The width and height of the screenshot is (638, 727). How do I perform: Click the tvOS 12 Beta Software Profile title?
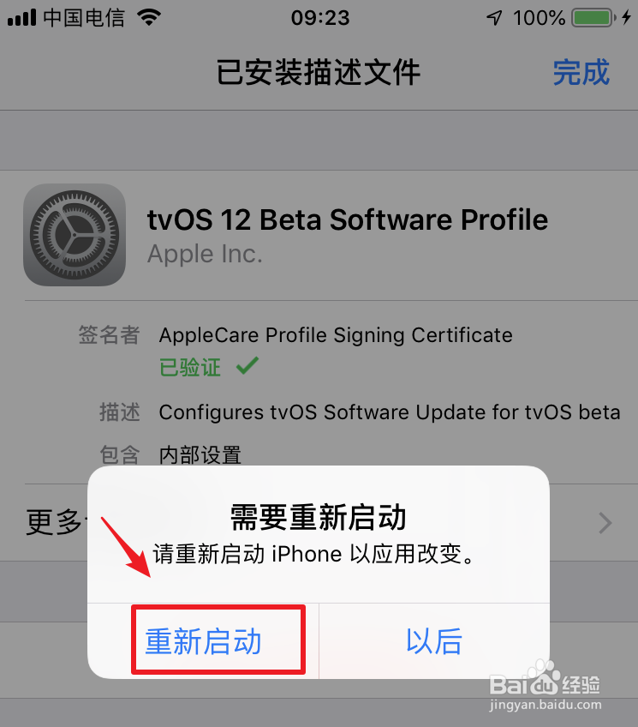pyautogui.click(x=348, y=219)
